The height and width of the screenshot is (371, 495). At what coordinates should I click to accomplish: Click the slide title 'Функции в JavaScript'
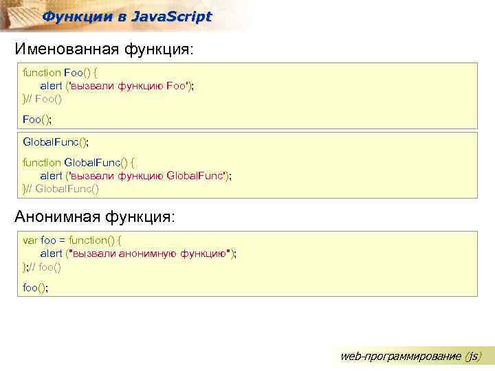click(x=127, y=16)
